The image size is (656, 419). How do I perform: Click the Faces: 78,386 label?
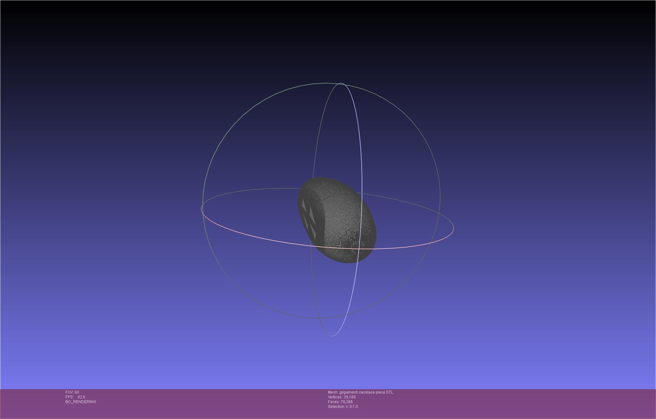pos(340,402)
